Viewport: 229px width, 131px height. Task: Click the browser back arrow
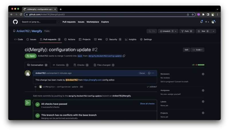tap(11, 14)
